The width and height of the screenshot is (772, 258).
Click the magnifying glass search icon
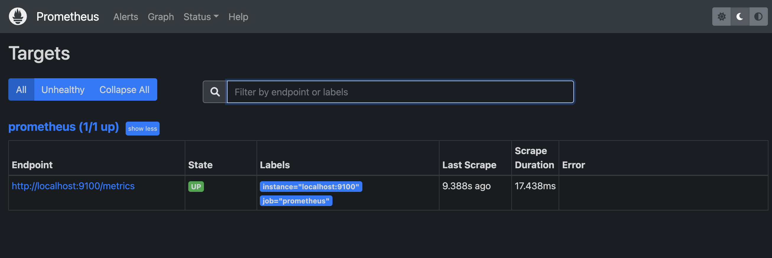pos(215,92)
